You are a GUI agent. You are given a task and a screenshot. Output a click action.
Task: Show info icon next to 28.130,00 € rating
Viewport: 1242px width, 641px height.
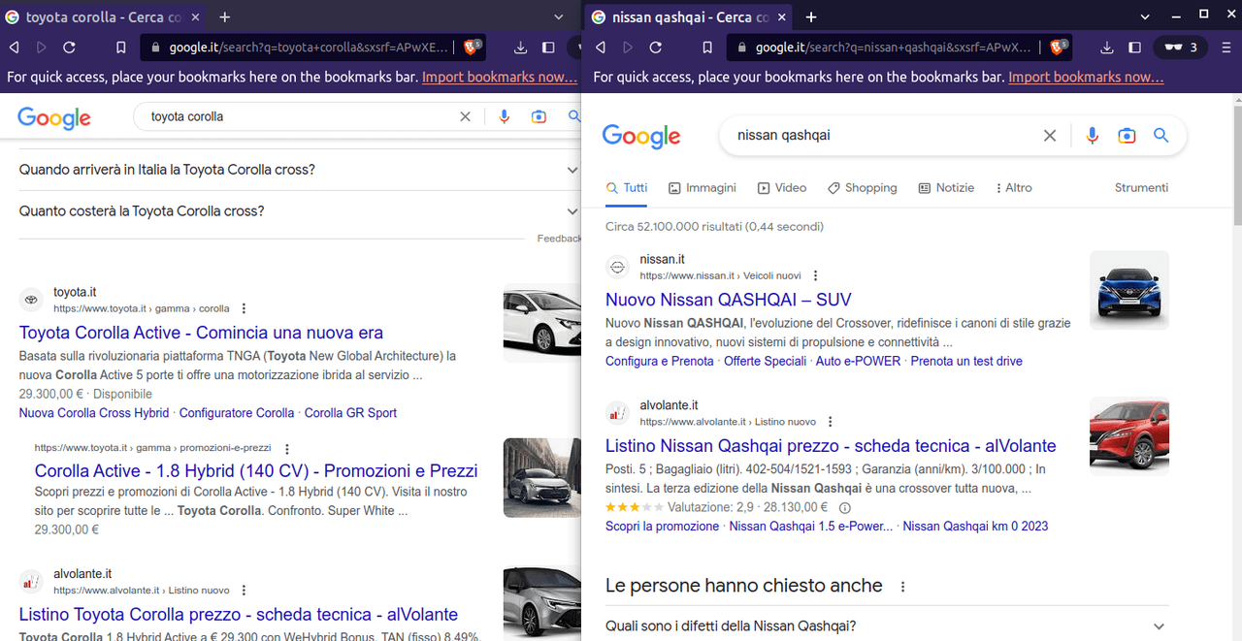click(844, 507)
